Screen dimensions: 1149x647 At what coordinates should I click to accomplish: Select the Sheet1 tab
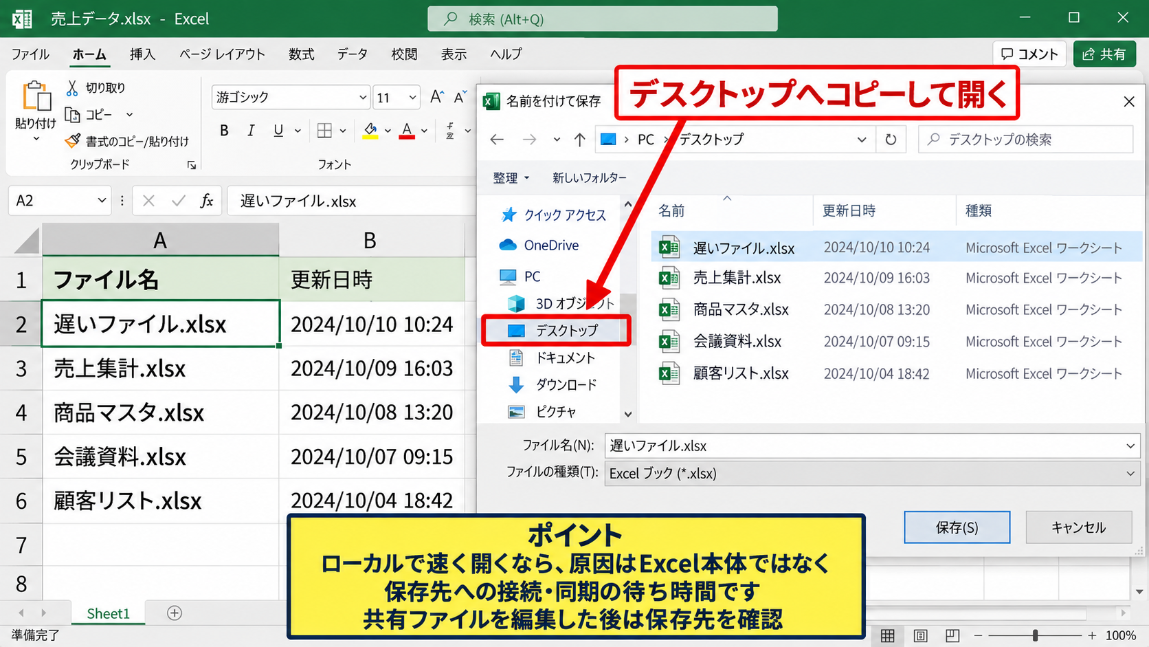tap(108, 613)
